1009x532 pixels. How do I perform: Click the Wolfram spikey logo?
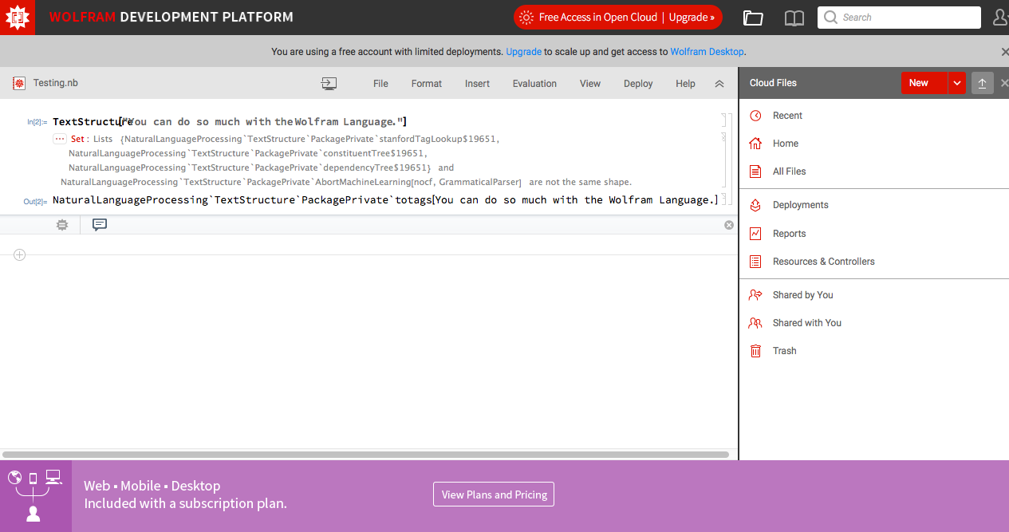(18, 17)
